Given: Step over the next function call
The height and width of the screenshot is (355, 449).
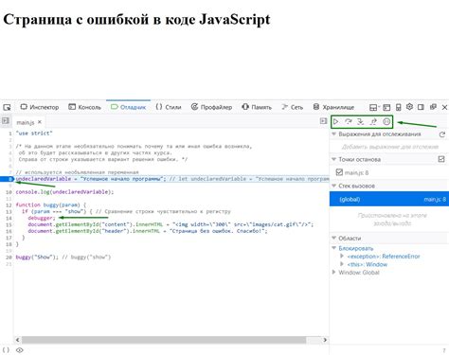Looking at the screenshot, I should click(x=349, y=121).
